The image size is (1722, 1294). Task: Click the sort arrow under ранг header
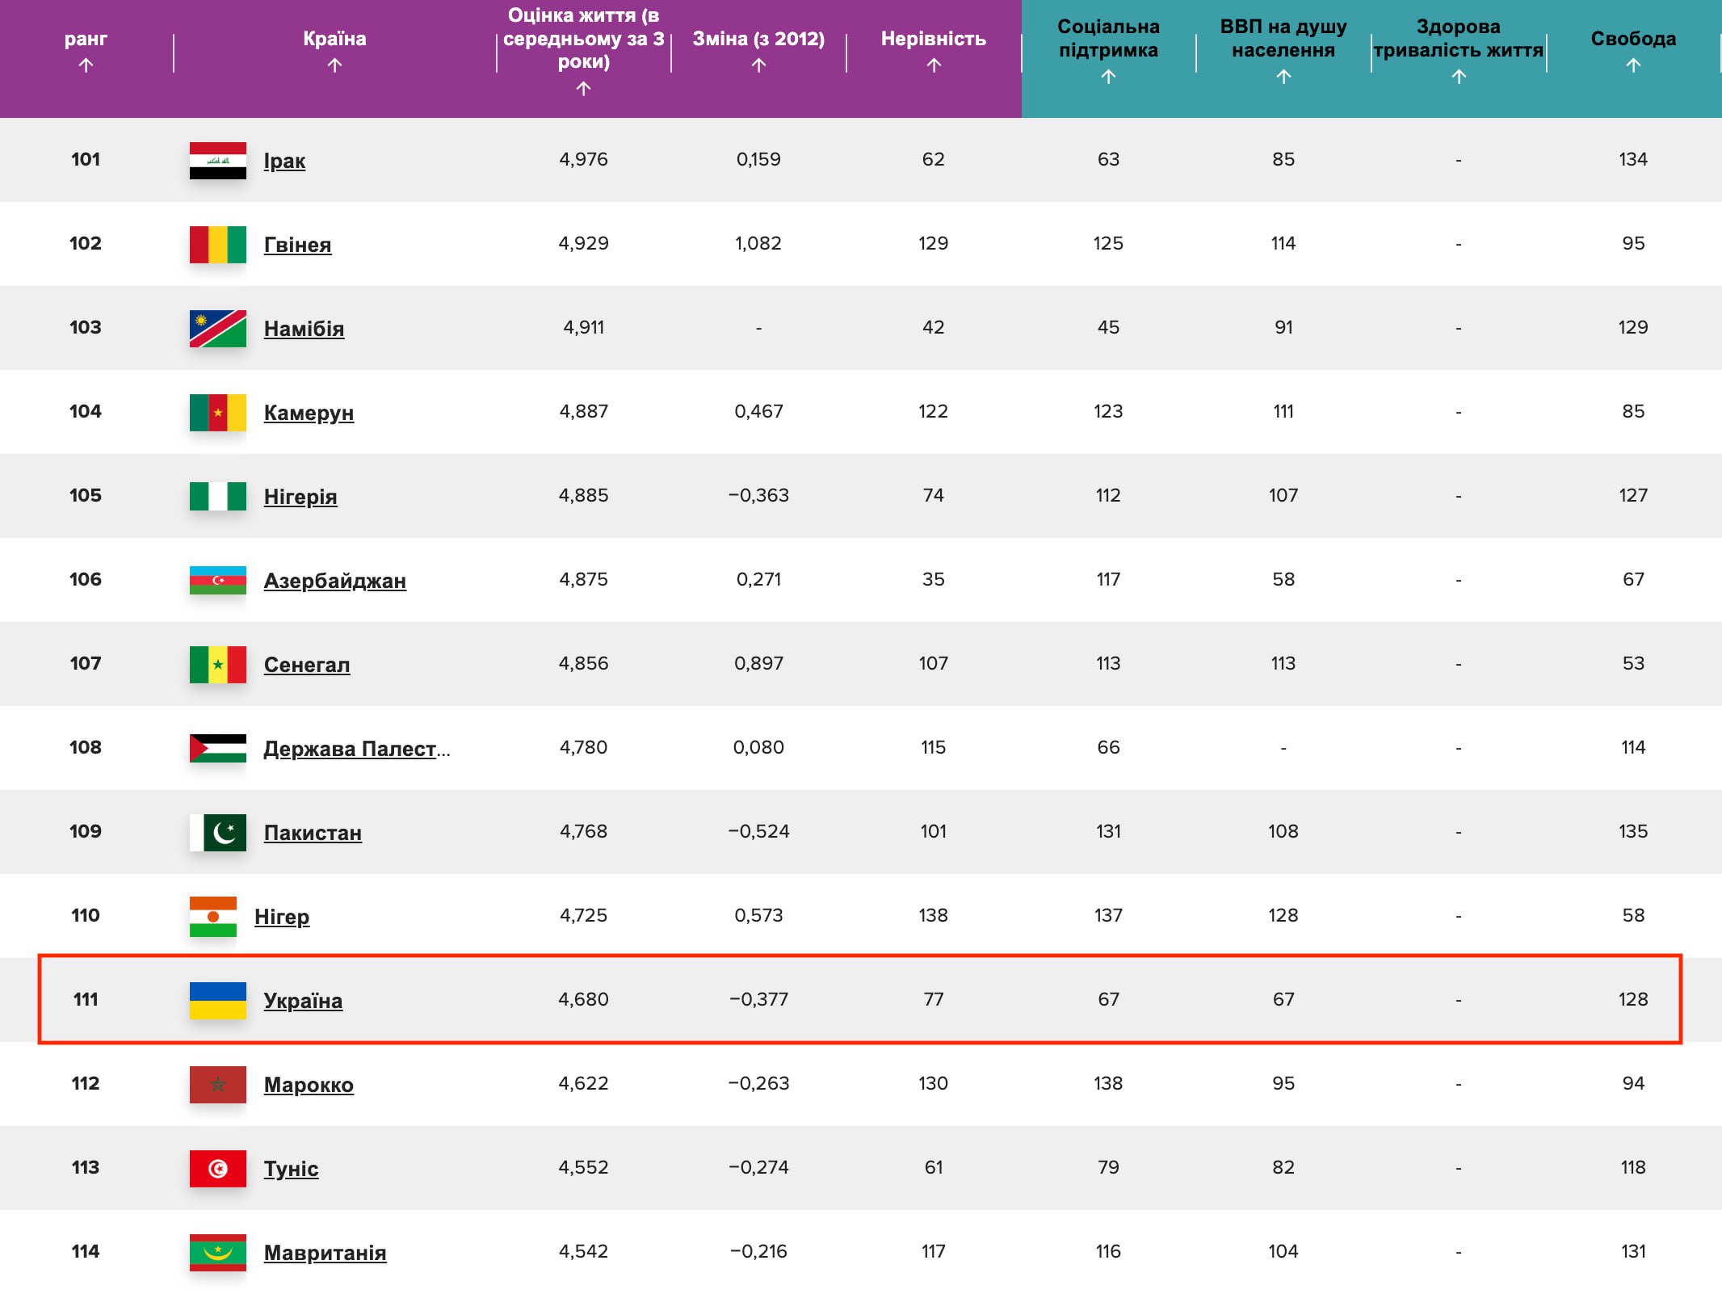pos(86,65)
